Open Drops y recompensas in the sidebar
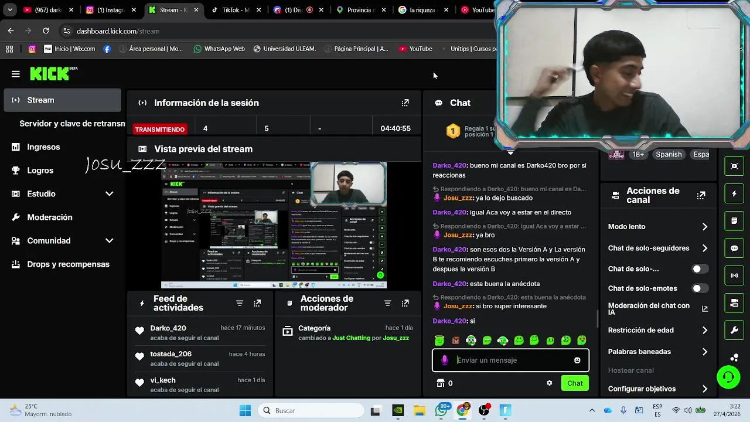Screen dimensions: 750x422 [62, 264]
